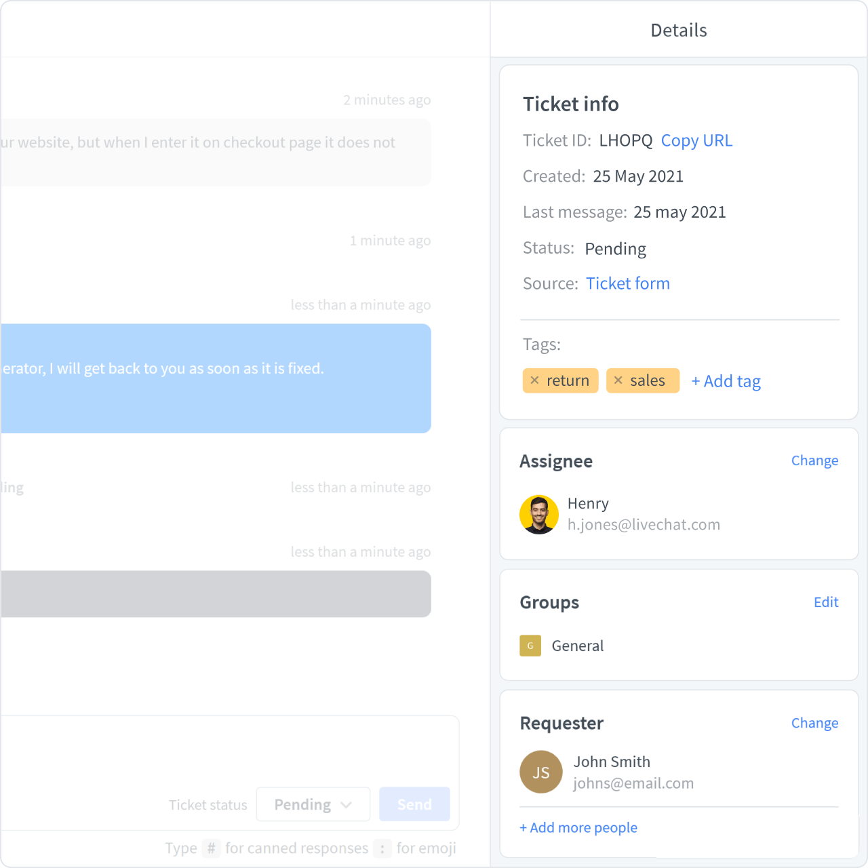Click Henry's avatar photo
The height and width of the screenshot is (868, 868).
tap(538, 515)
